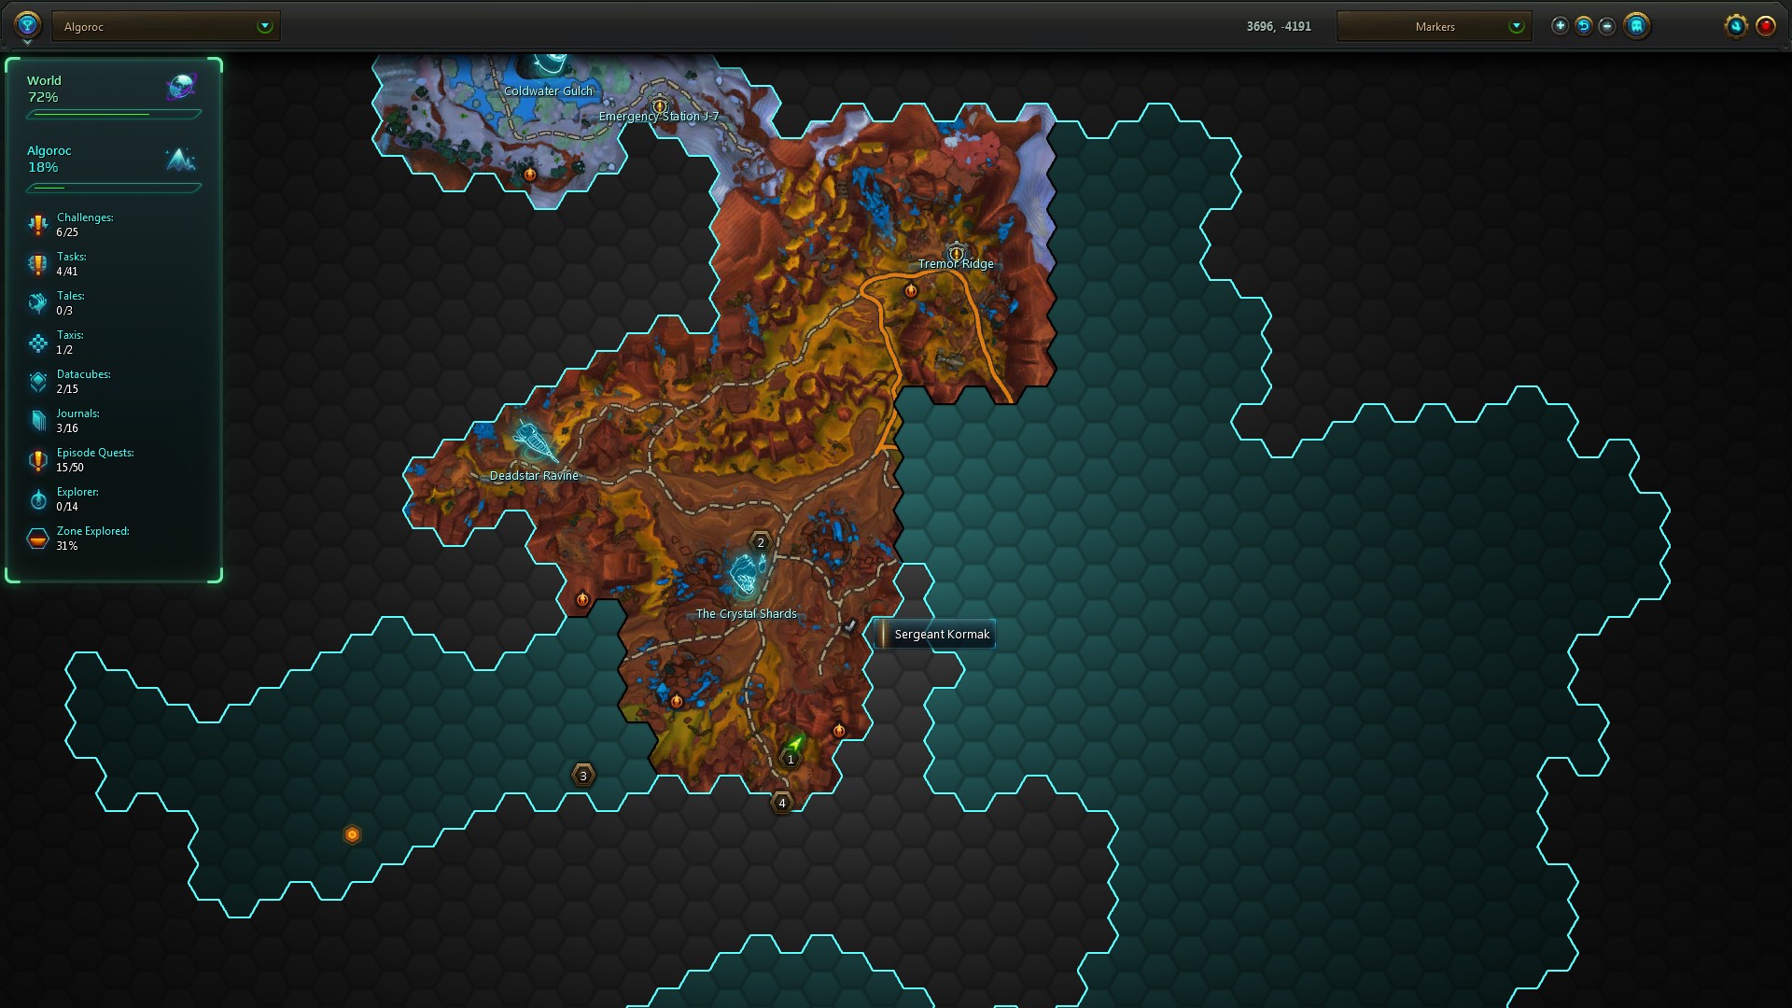Click The Crystal Shards label
This screenshot has width=1792, height=1008.
point(747,613)
